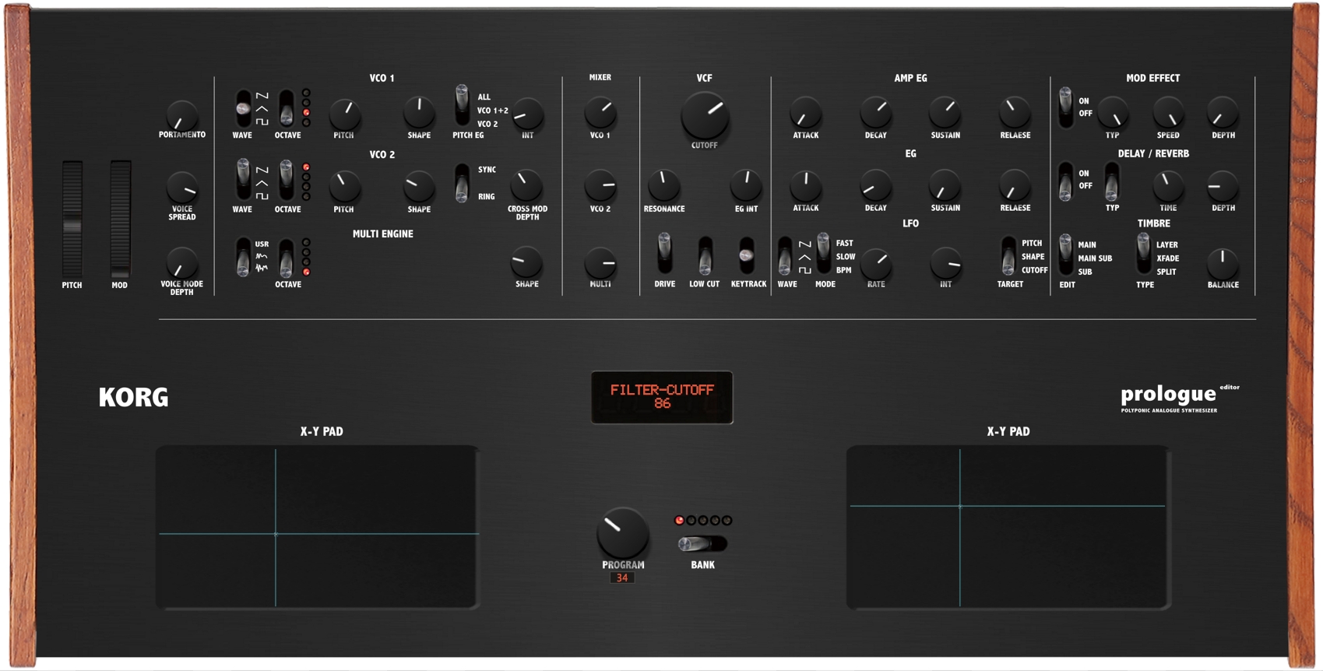
Task: Click the Pitch wheel strip
Action: 72,220
